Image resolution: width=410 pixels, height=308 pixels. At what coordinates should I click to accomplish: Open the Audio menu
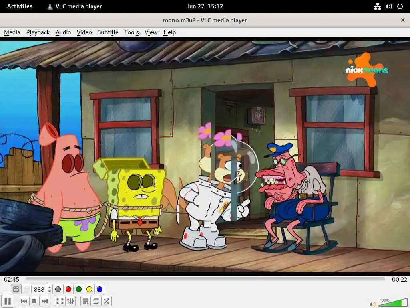63,32
